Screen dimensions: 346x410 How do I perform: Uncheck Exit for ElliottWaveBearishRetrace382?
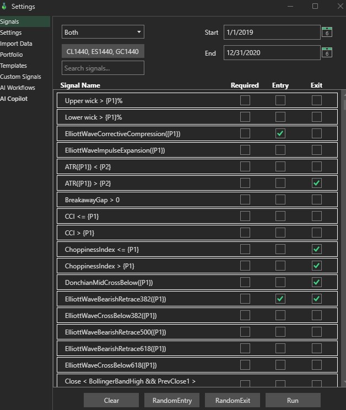point(317,299)
